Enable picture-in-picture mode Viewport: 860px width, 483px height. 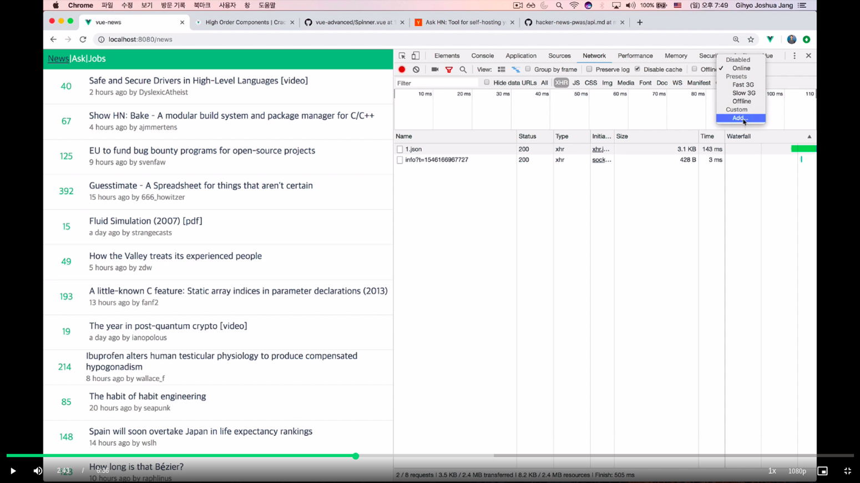click(x=822, y=471)
